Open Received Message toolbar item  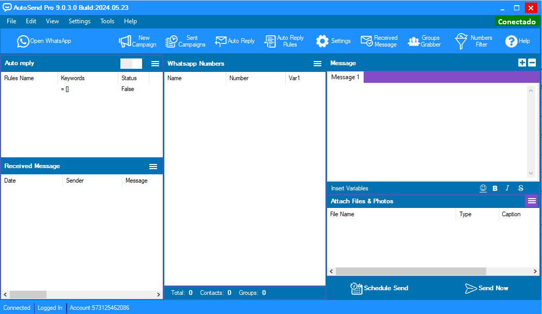pos(379,41)
